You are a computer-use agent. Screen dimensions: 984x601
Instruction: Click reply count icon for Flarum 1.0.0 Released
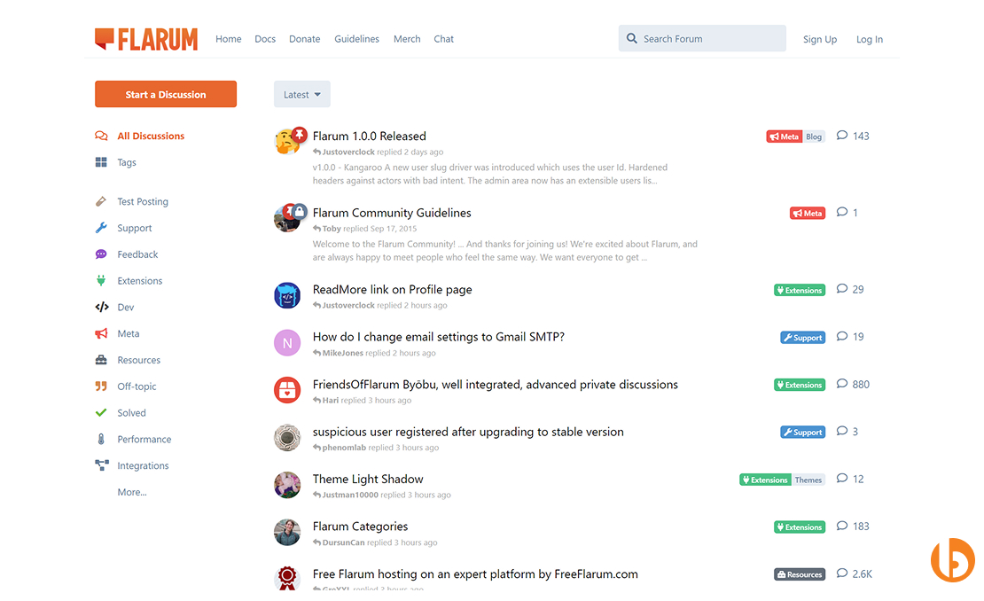tap(842, 136)
